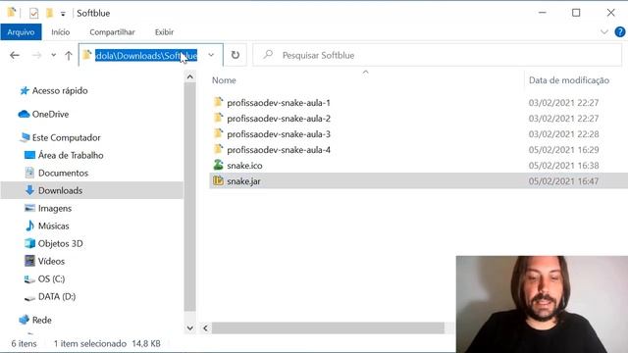Open the Customize Quick Access Toolbar dropdown
Screen dimensions: 628x353
pyautogui.click(x=63, y=14)
